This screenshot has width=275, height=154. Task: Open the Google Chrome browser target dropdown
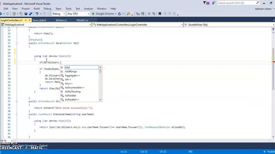click(116, 14)
